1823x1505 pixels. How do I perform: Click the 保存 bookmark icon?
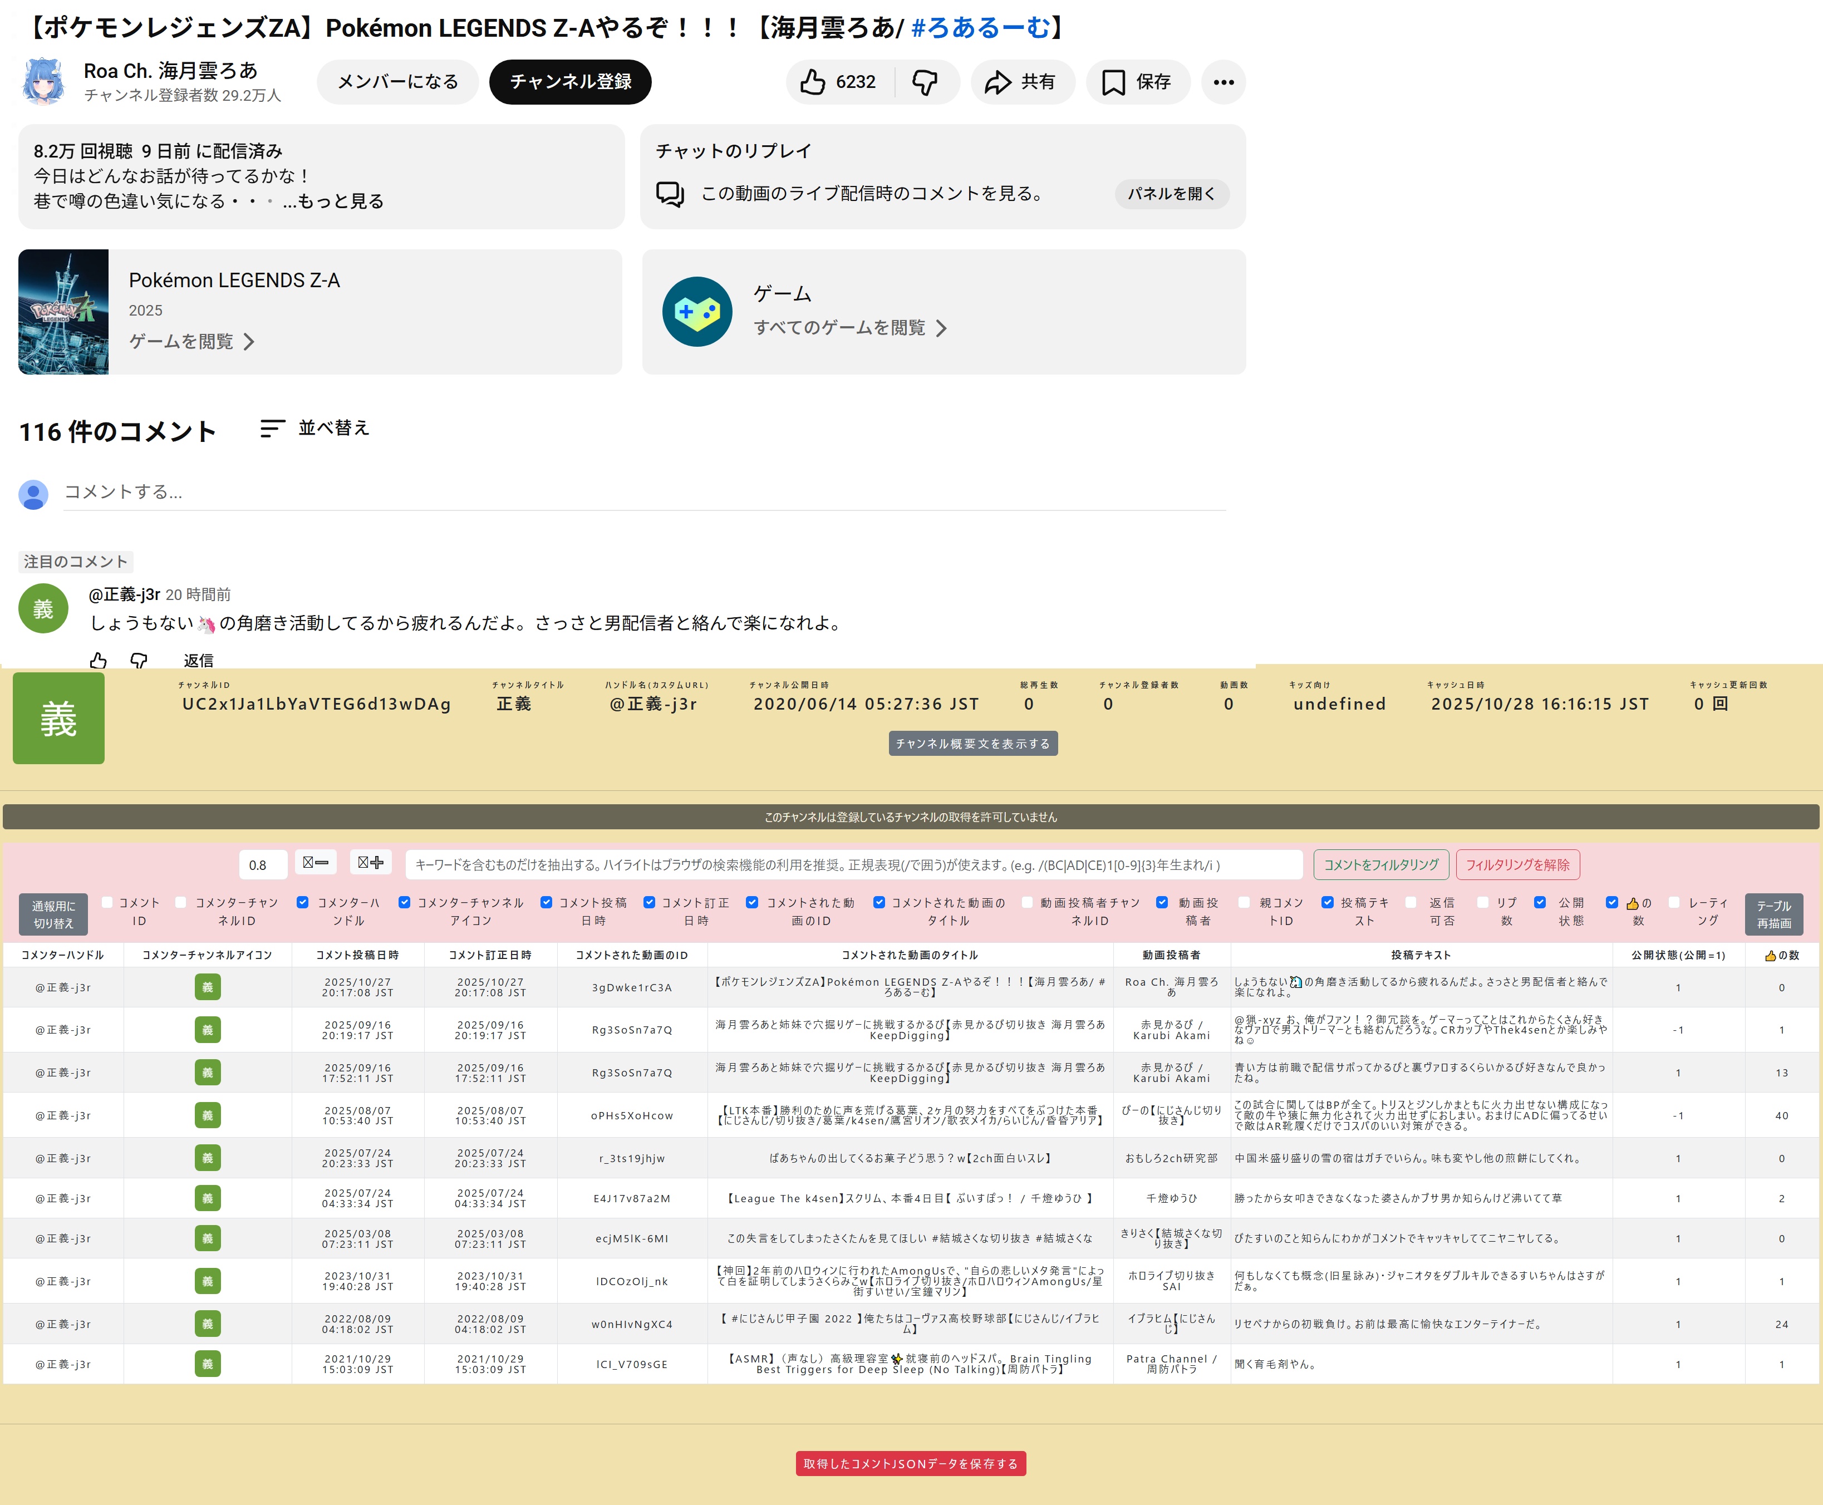[x=1113, y=82]
